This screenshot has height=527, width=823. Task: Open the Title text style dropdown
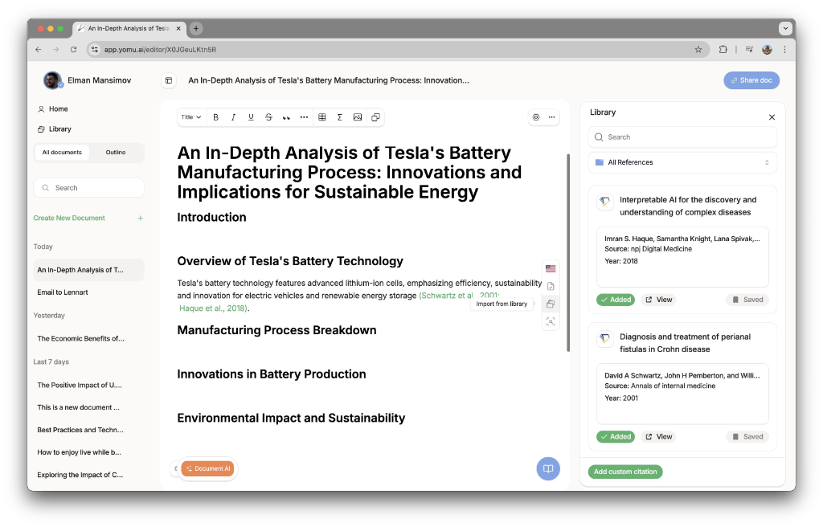pyautogui.click(x=191, y=117)
